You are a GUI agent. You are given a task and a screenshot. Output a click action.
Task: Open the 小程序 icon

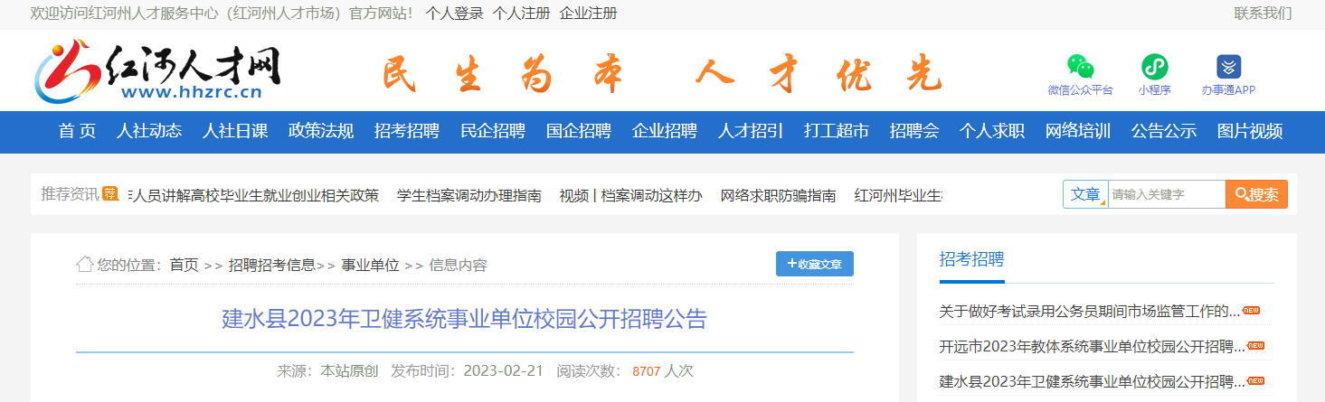pos(1154,67)
